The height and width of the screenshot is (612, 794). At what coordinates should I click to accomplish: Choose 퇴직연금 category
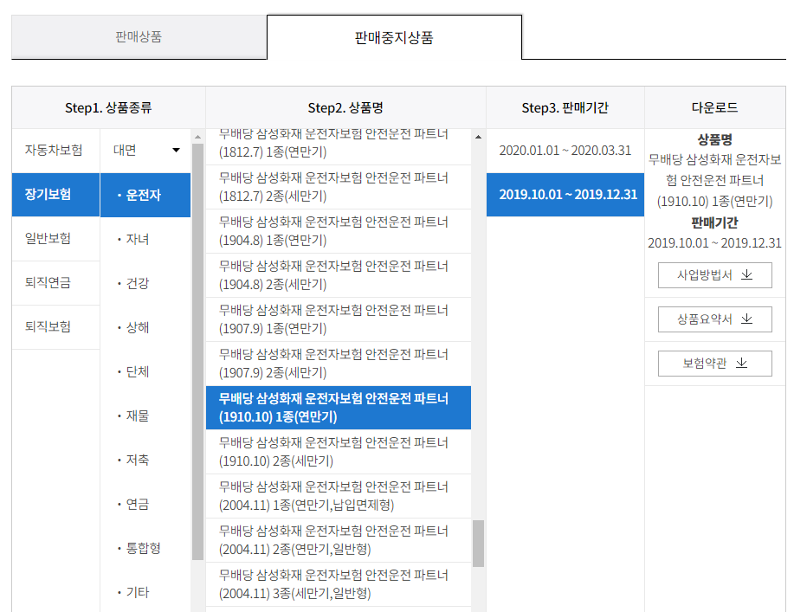click(55, 282)
